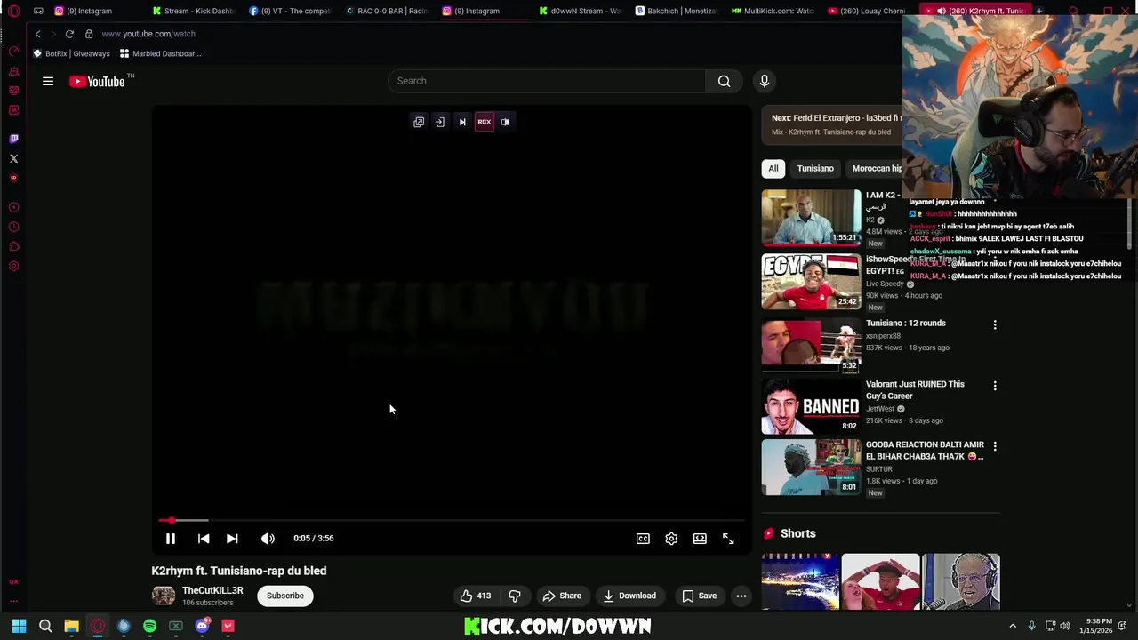Viewport: 1138px width, 640px height.
Task: Go back in browser history
Action: click(37, 34)
